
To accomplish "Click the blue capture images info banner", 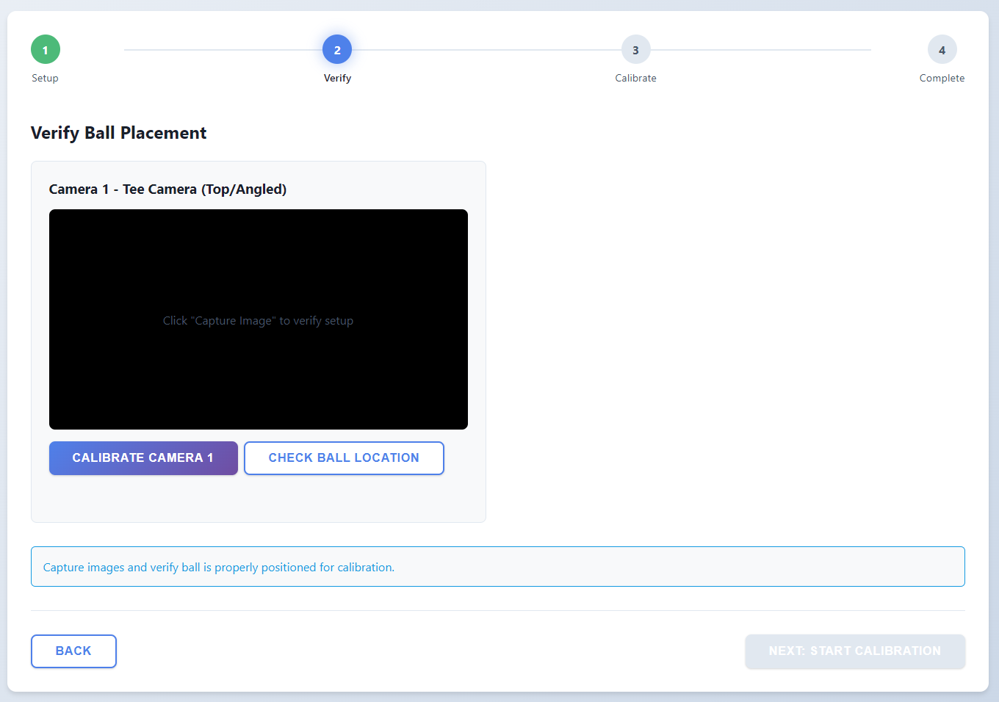I will (497, 567).
